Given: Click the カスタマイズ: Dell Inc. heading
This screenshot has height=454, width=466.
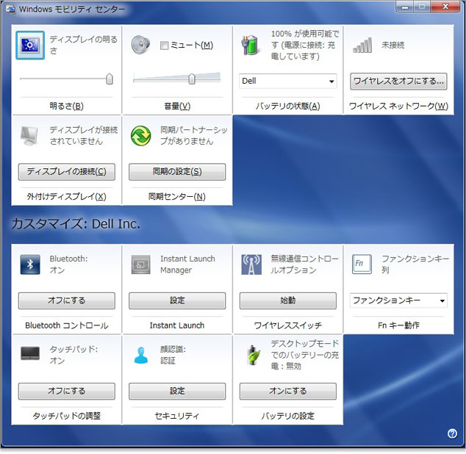Looking at the screenshot, I should 76,224.
